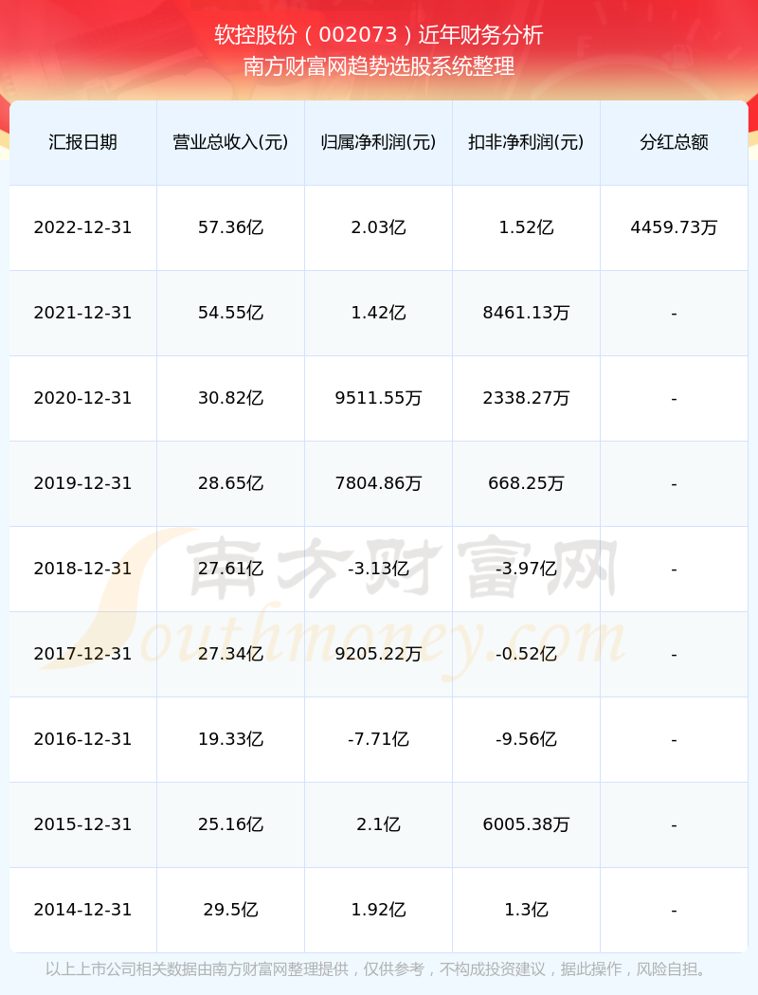Select the date cell 2018-12-31
Image resolution: width=758 pixels, height=995 pixels.
[83, 569]
